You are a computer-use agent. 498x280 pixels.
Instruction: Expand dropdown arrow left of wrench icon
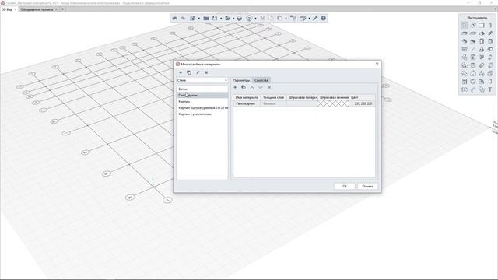coord(309,19)
